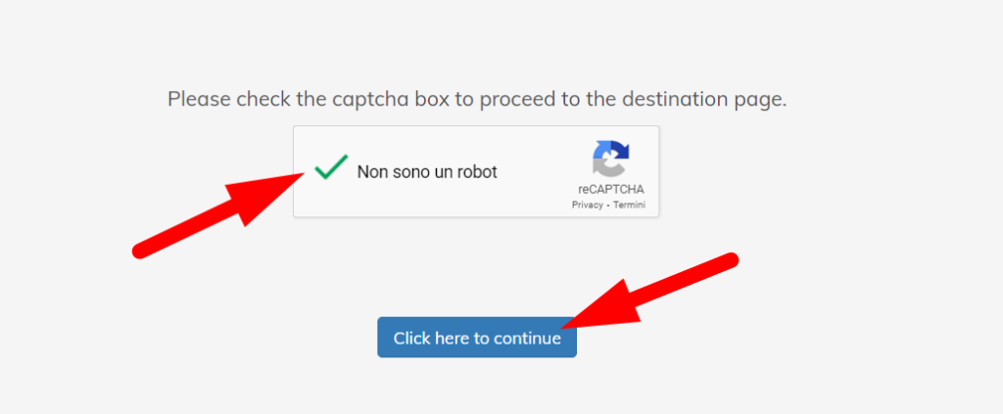Click the rounded tail of the left red arrow
This screenshot has height=414, width=1003.
141,250
